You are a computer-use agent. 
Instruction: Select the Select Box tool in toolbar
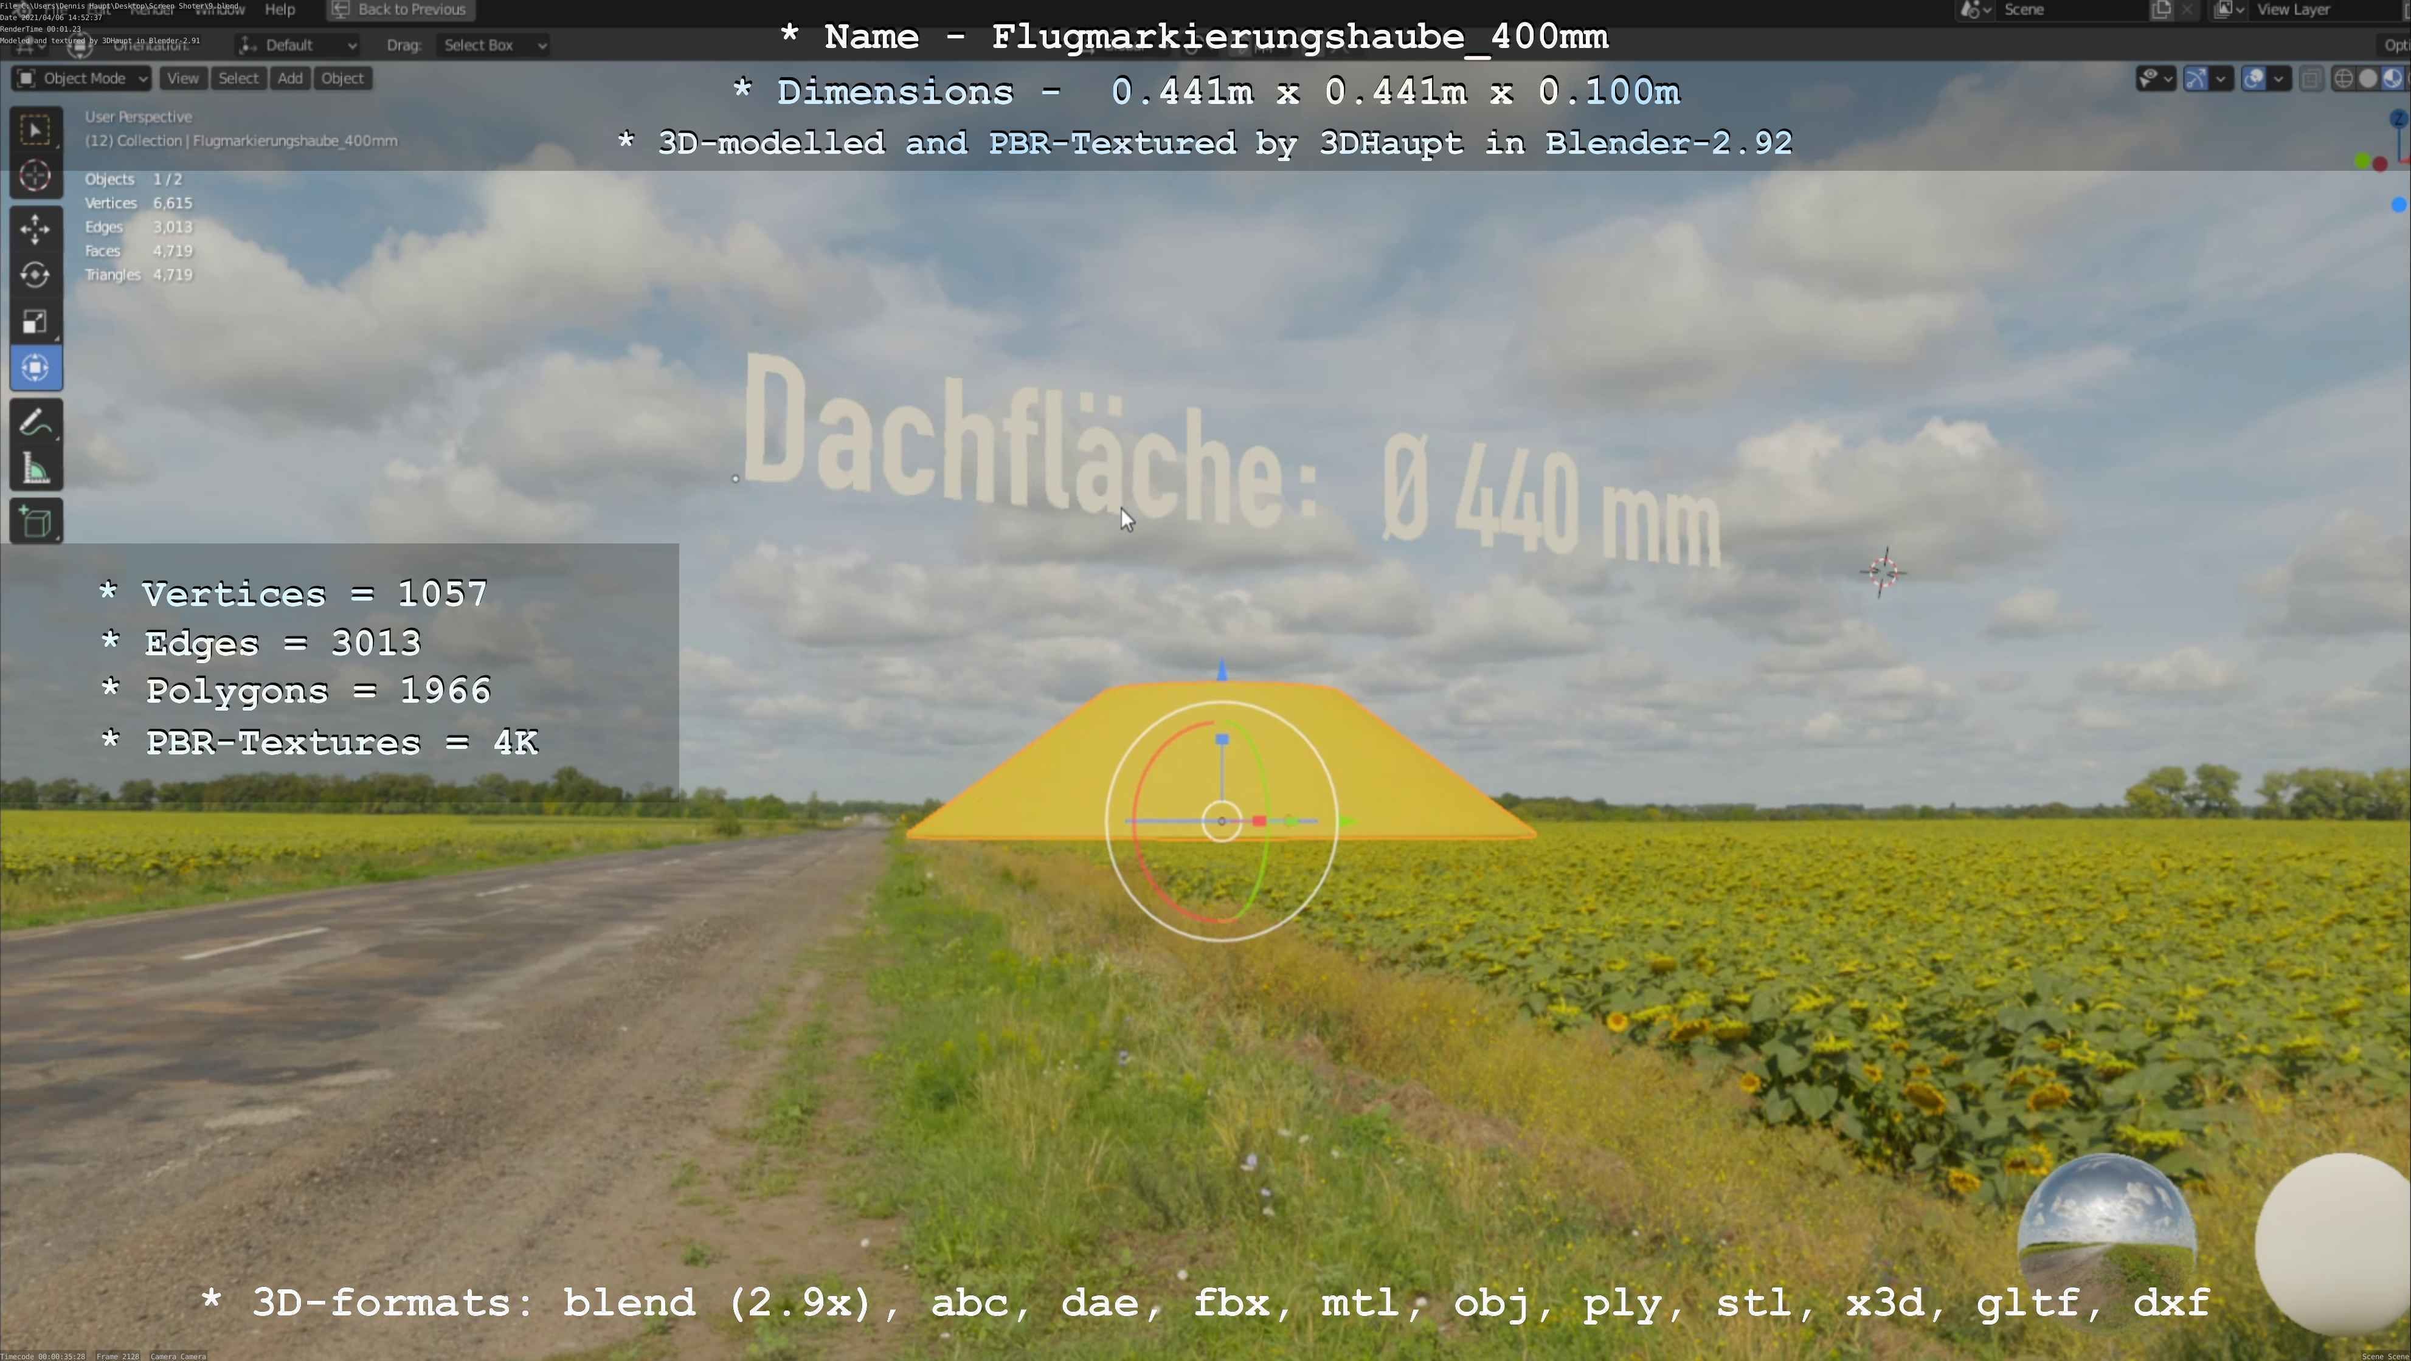click(35, 130)
